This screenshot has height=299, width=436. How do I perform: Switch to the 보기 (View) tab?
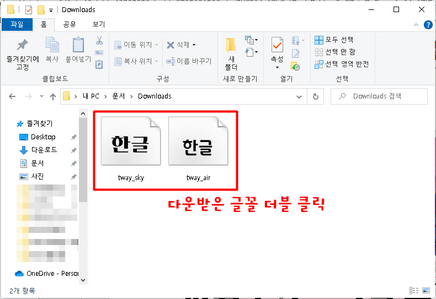pyautogui.click(x=98, y=25)
